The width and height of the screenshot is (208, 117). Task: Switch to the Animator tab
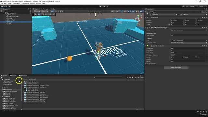[45, 9]
